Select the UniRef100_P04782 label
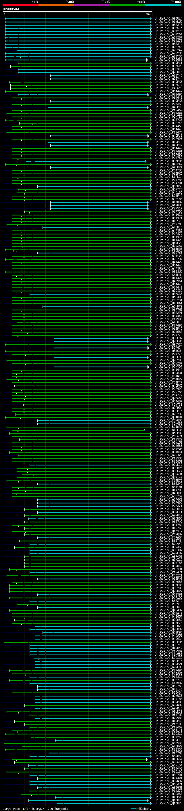The height and width of the screenshot is (811, 184). (168, 158)
